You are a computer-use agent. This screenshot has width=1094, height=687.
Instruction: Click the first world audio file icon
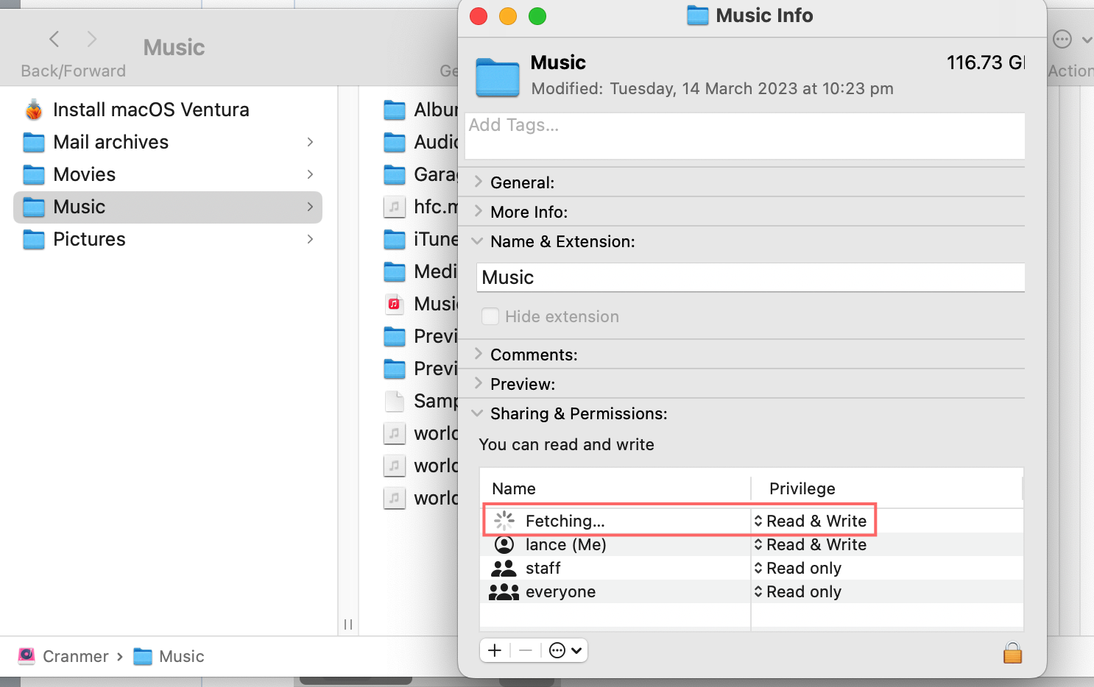pyautogui.click(x=395, y=433)
